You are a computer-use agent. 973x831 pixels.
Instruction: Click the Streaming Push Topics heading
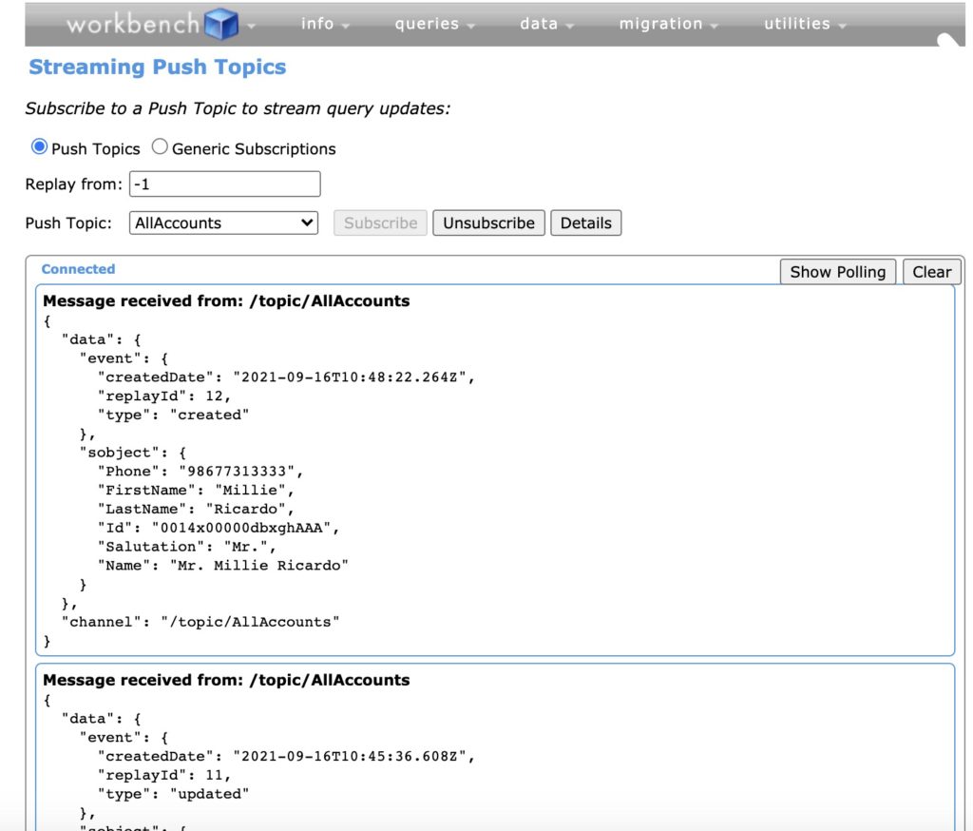(156, 67)
